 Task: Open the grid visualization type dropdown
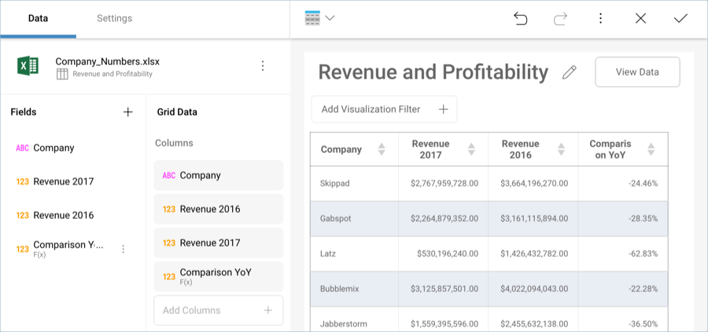point(319,18)
